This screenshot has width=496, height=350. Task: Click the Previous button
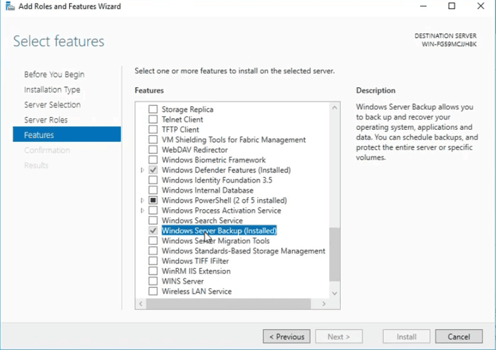pyautogui.click(x=286, y=336)
